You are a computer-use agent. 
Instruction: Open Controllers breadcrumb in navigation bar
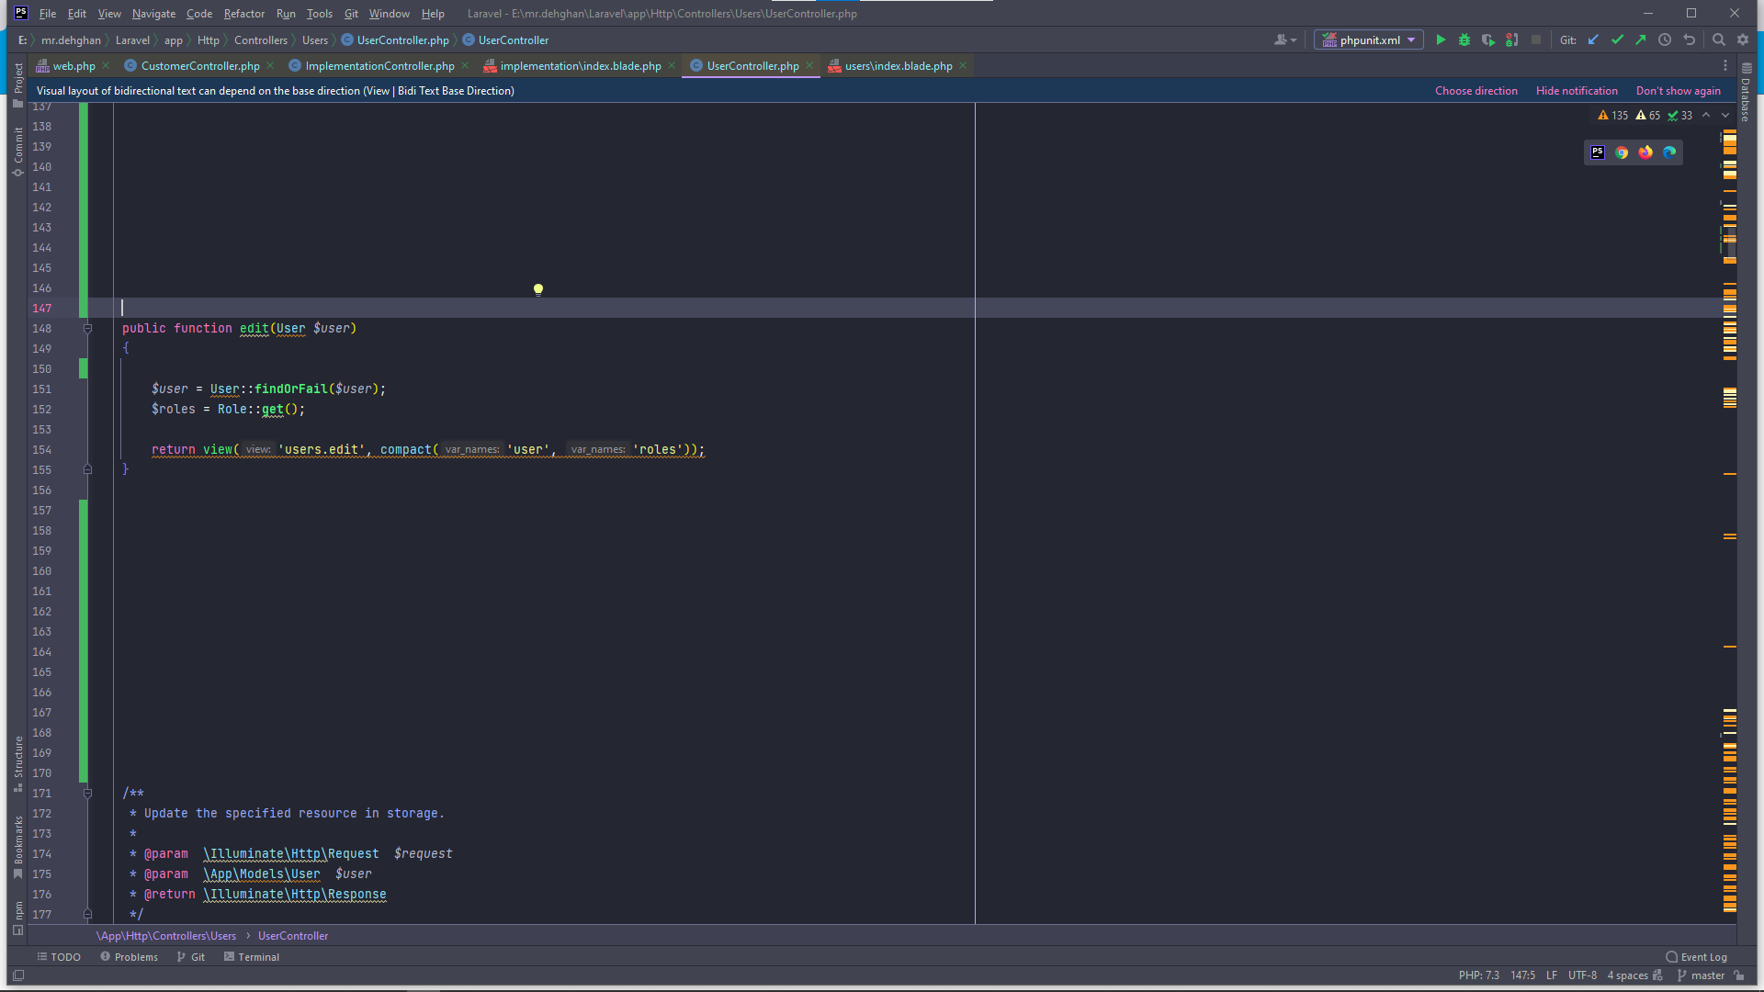tap(260, 40)
